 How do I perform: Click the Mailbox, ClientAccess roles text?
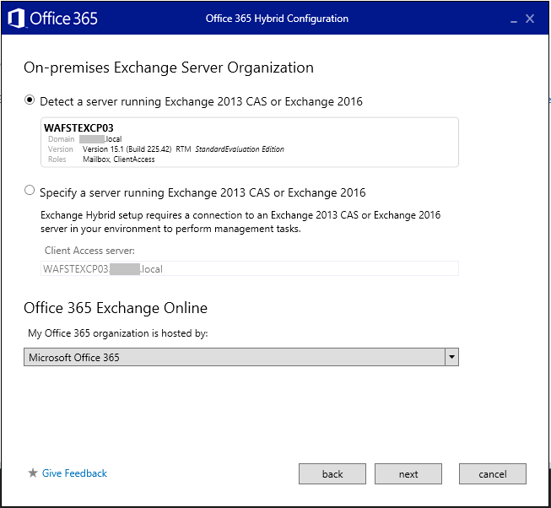pos(119,159)
